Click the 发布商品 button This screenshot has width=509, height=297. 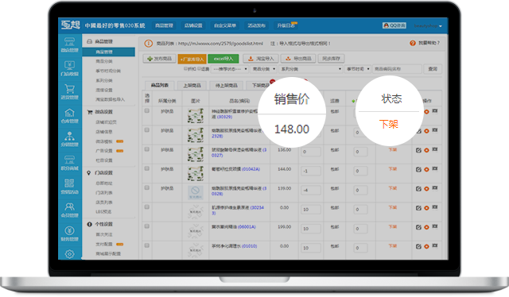pyautogui.click(x=159, y=59)
